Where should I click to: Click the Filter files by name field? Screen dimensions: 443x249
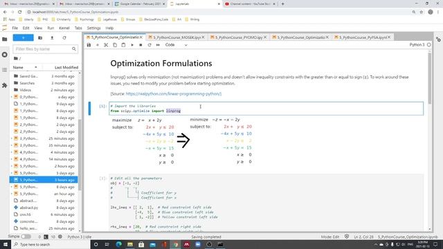[45, 49]
